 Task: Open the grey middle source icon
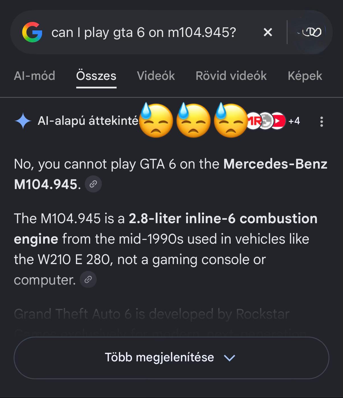(x=265, y=121)
